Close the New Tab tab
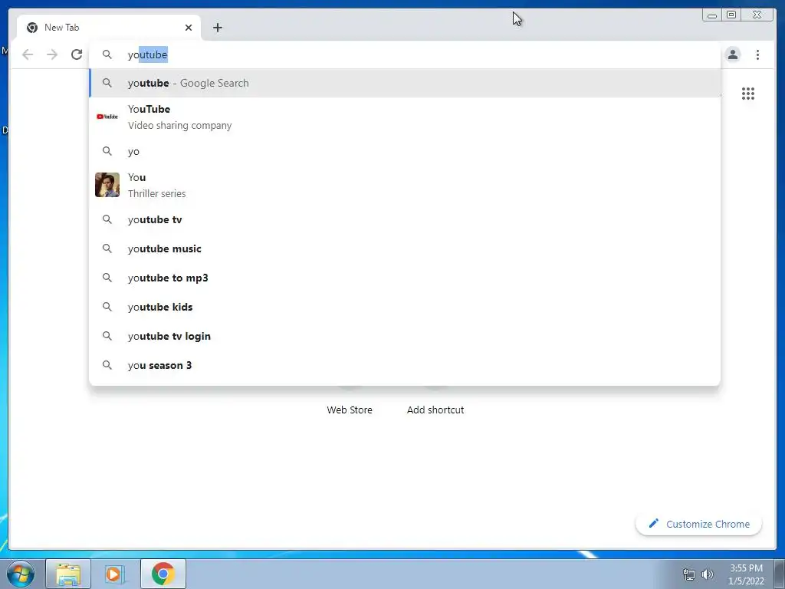 189,28
